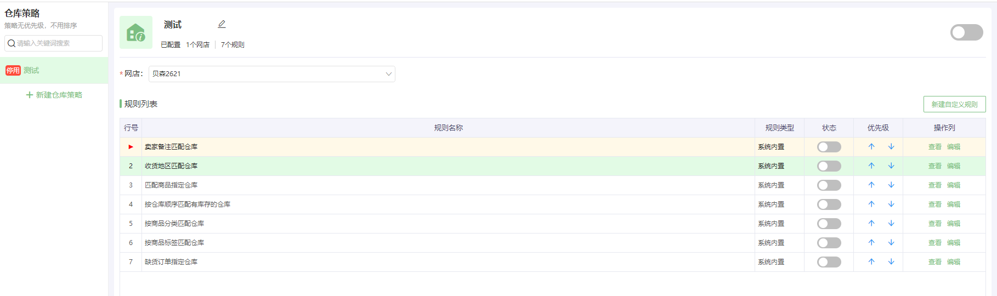The width and height of the screenshot is (997, 296).
Task: Click the 优先级 column header
Action: [878, 128]
